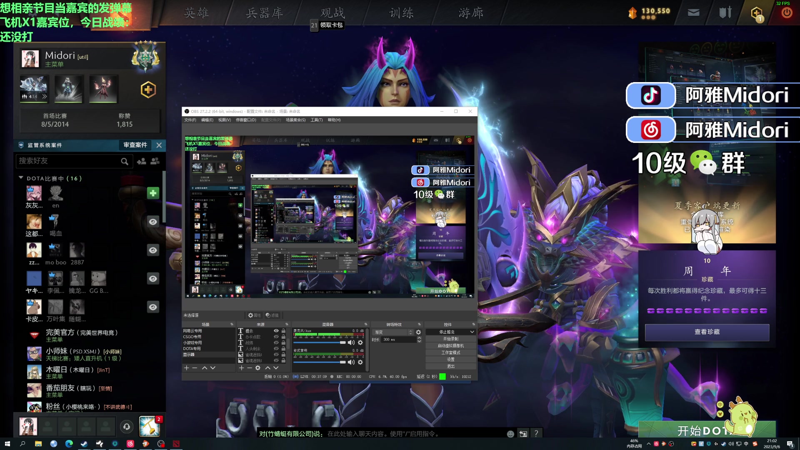Image resolution: width=800 pixels, height=450 pixels.
Task: Open source properties gear below sources list
Action: [257, 368]
